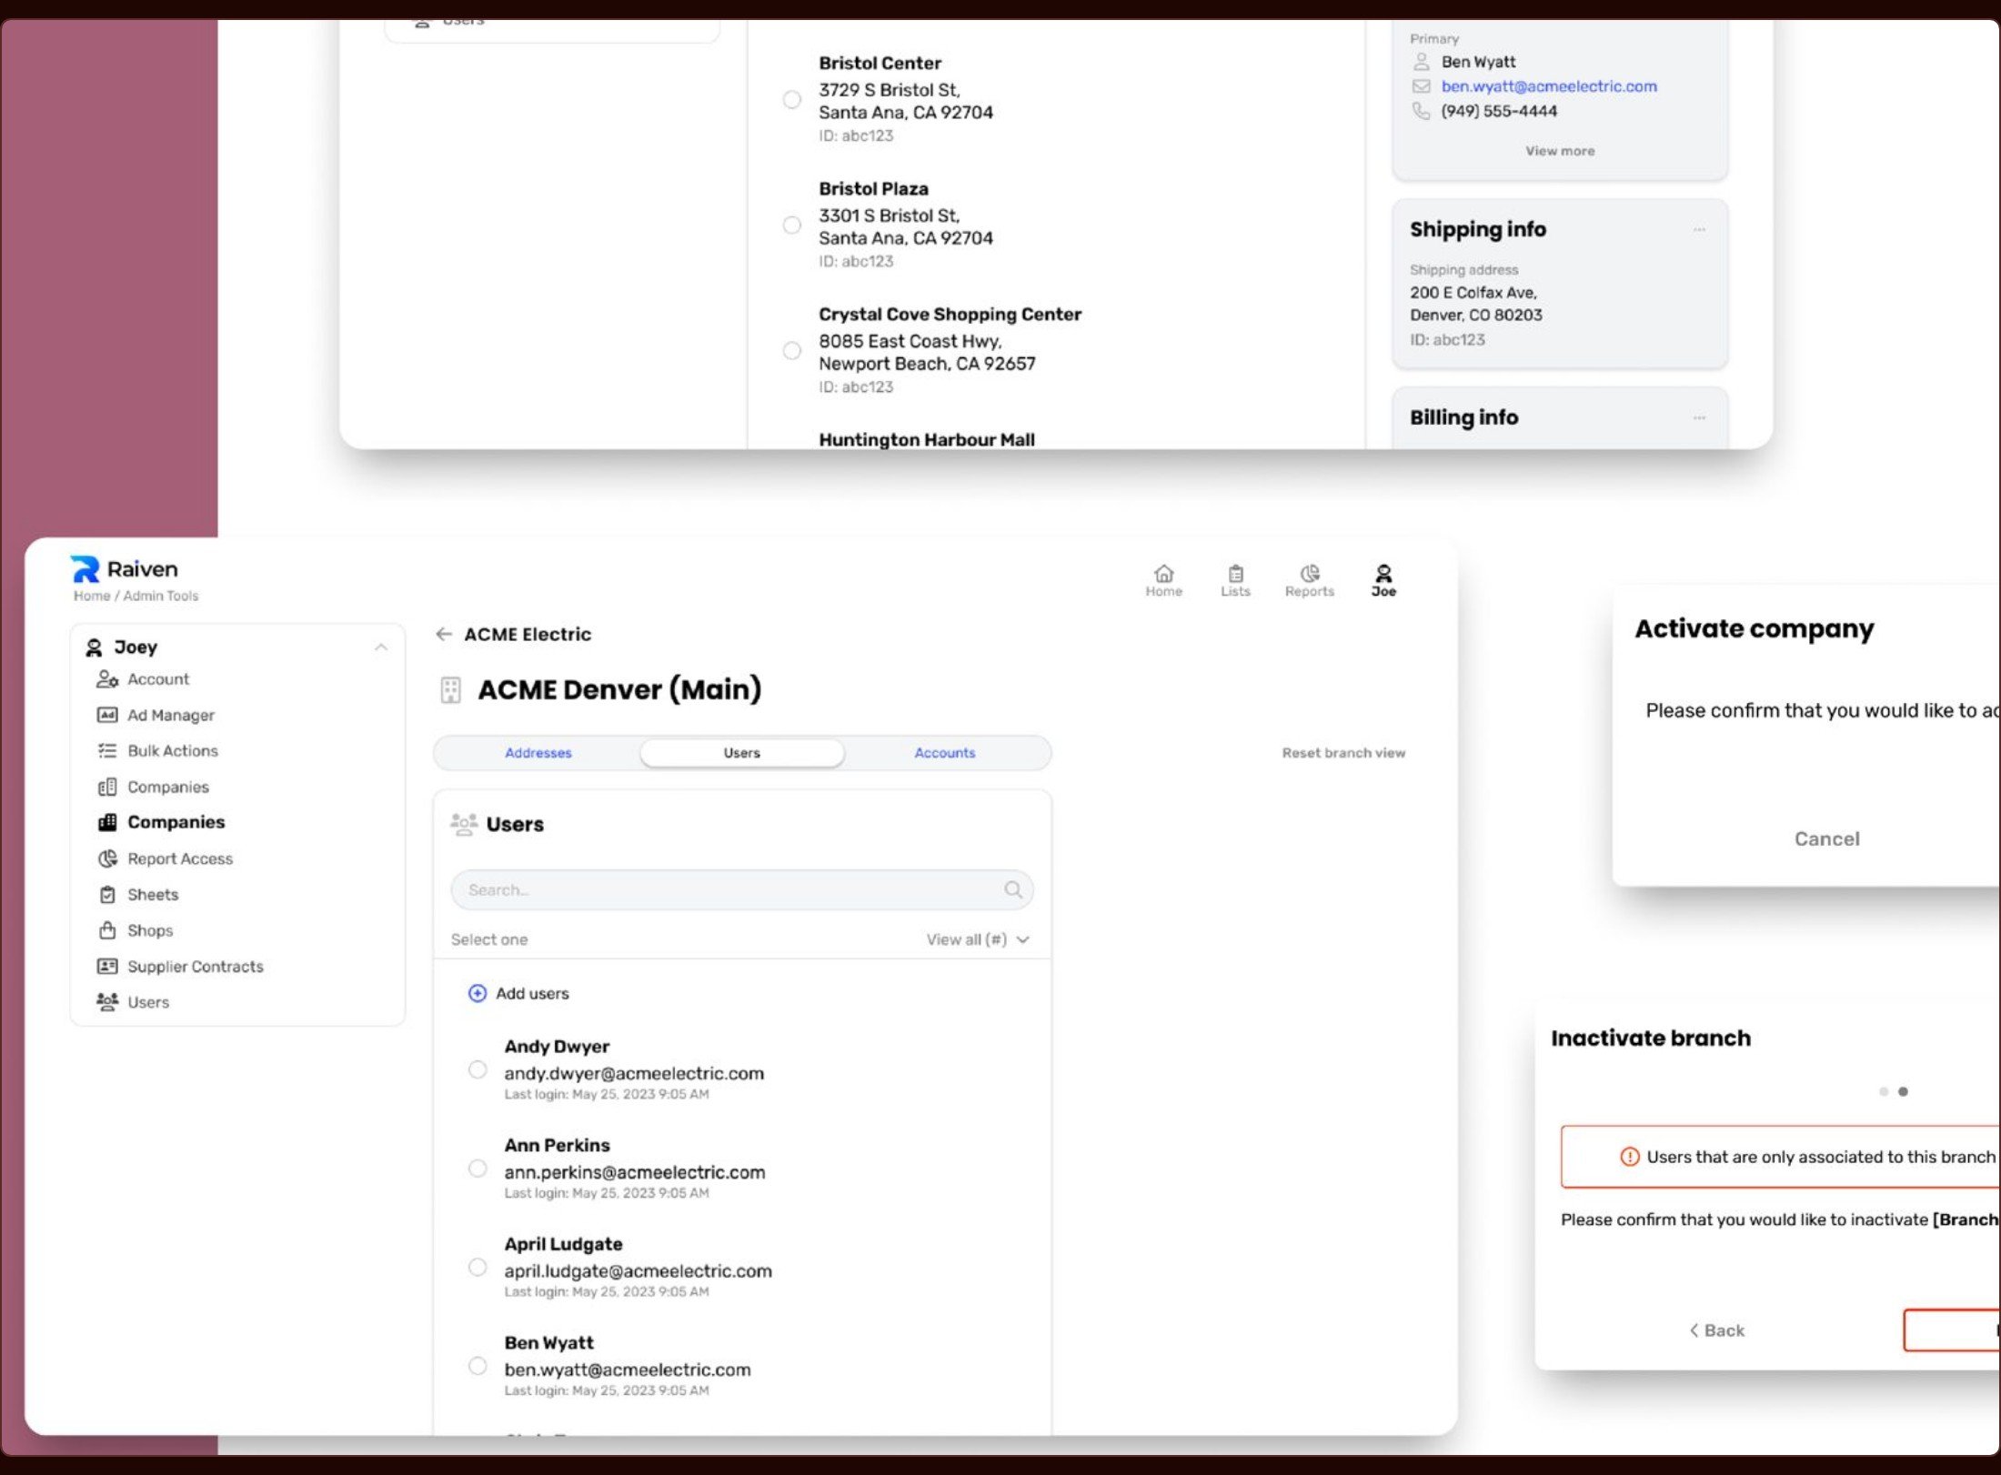
Task: Open bold Companies sidebar item
Action: [x=175, y=822]
